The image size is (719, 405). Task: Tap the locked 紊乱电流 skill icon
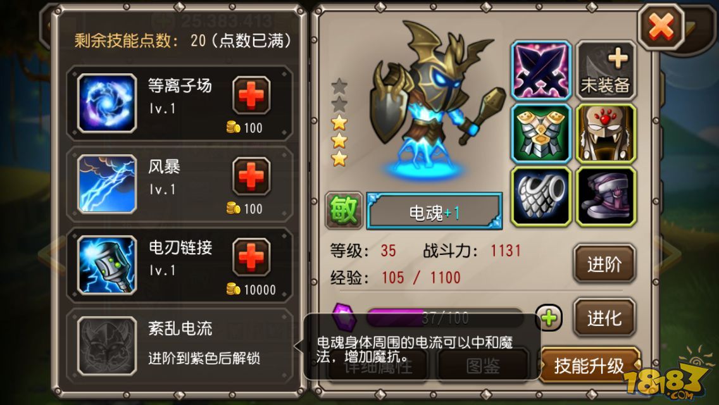click(x=107, y=346)
